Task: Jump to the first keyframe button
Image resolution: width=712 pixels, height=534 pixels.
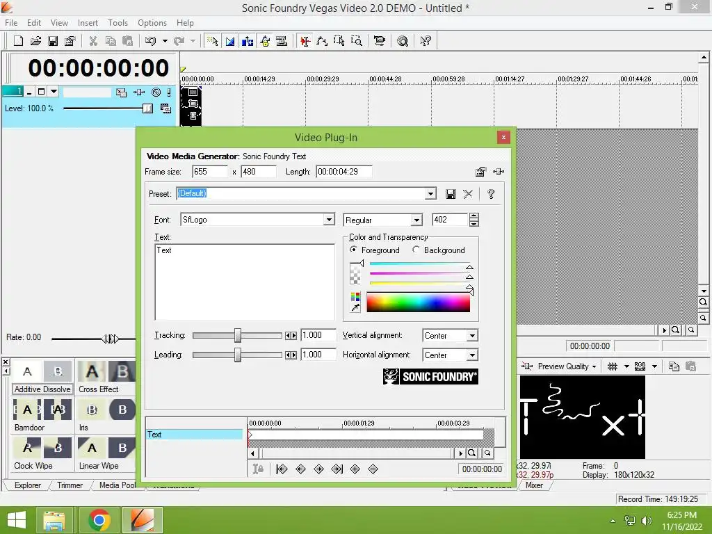Action: coord(282,469)
